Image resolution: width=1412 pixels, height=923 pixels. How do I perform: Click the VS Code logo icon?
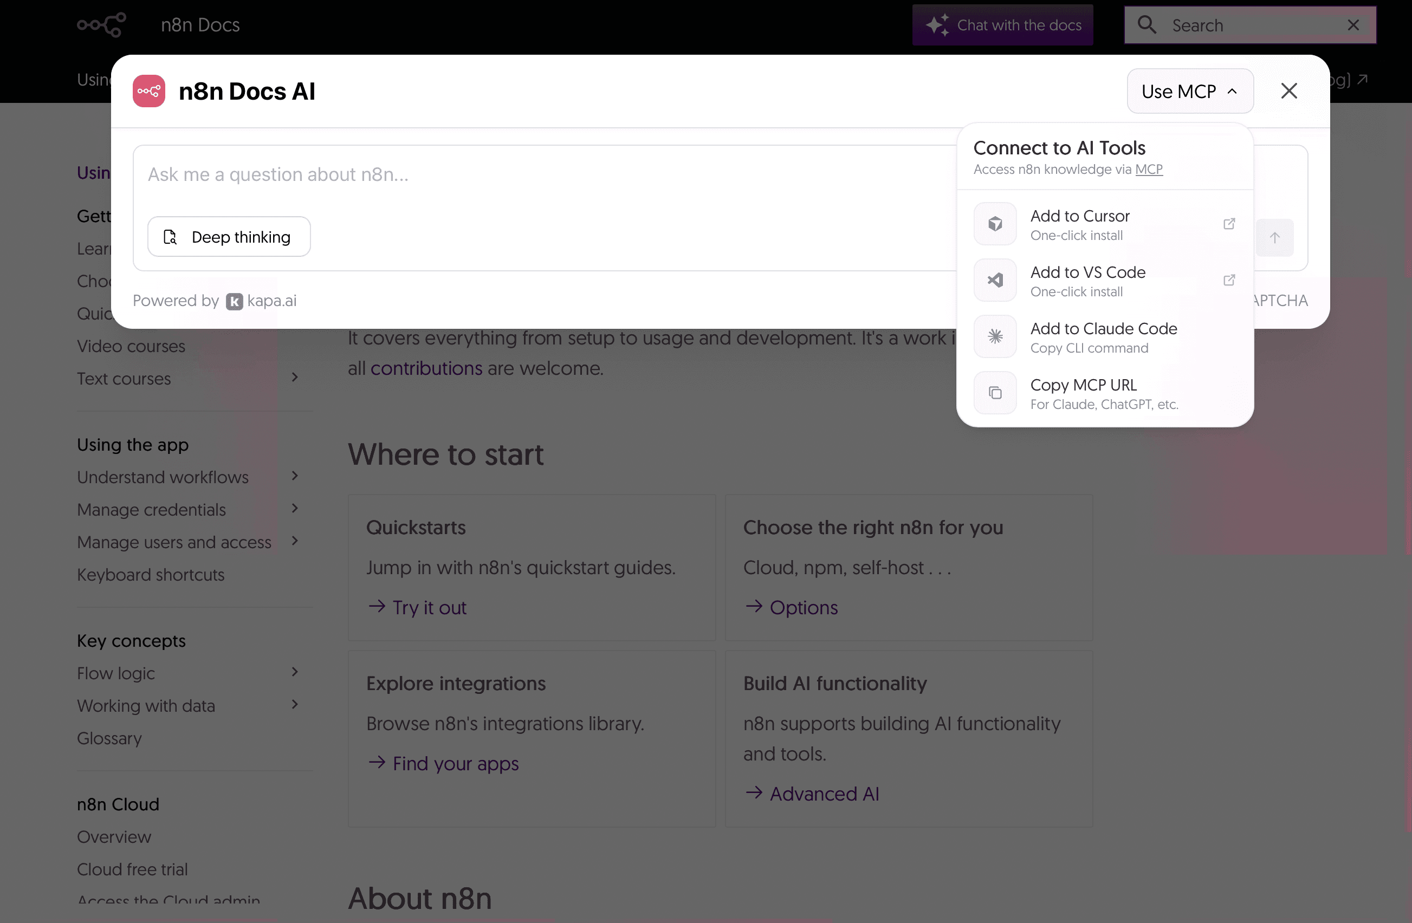pos(995,280)
